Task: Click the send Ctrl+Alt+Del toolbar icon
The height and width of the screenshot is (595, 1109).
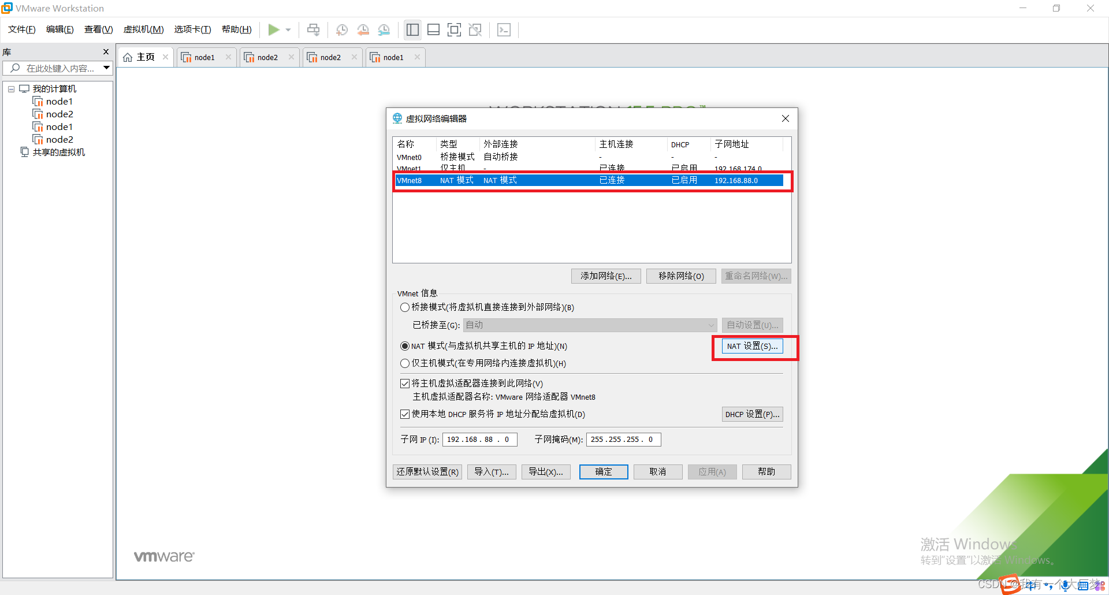Action: click(x=313, y=29)
